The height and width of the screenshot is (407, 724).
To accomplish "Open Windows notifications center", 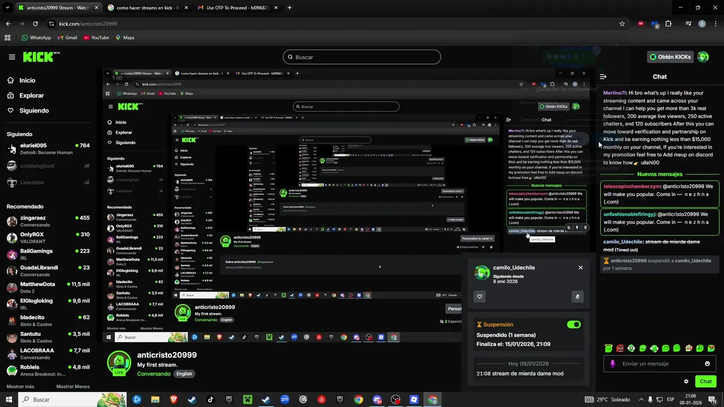I will (x=712, y=400).
